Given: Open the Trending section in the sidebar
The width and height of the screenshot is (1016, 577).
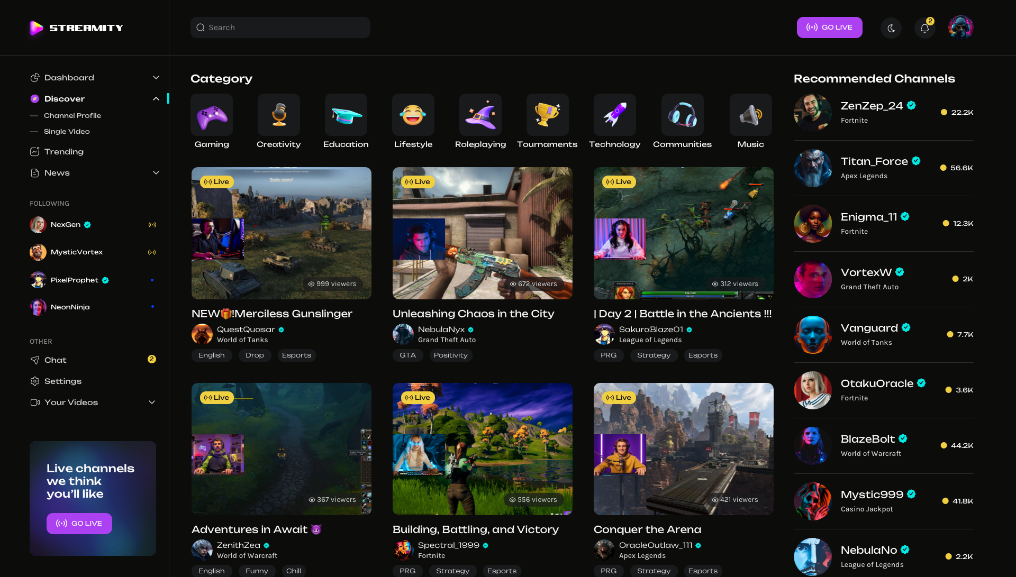Looking at the screenshot, I should (63, 152).
